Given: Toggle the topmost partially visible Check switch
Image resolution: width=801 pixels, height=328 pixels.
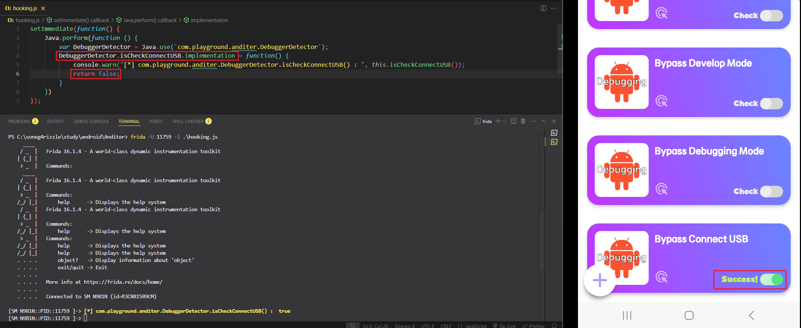Looking at the screenshot, I should coord(772,16).
